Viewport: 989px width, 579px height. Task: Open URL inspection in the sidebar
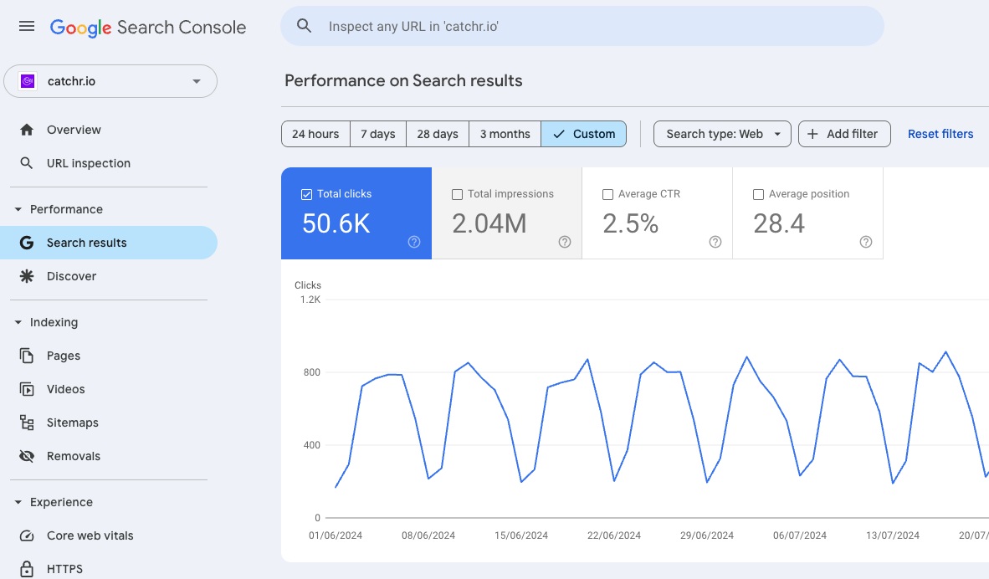pyautogui.click(x=109, y=163)
